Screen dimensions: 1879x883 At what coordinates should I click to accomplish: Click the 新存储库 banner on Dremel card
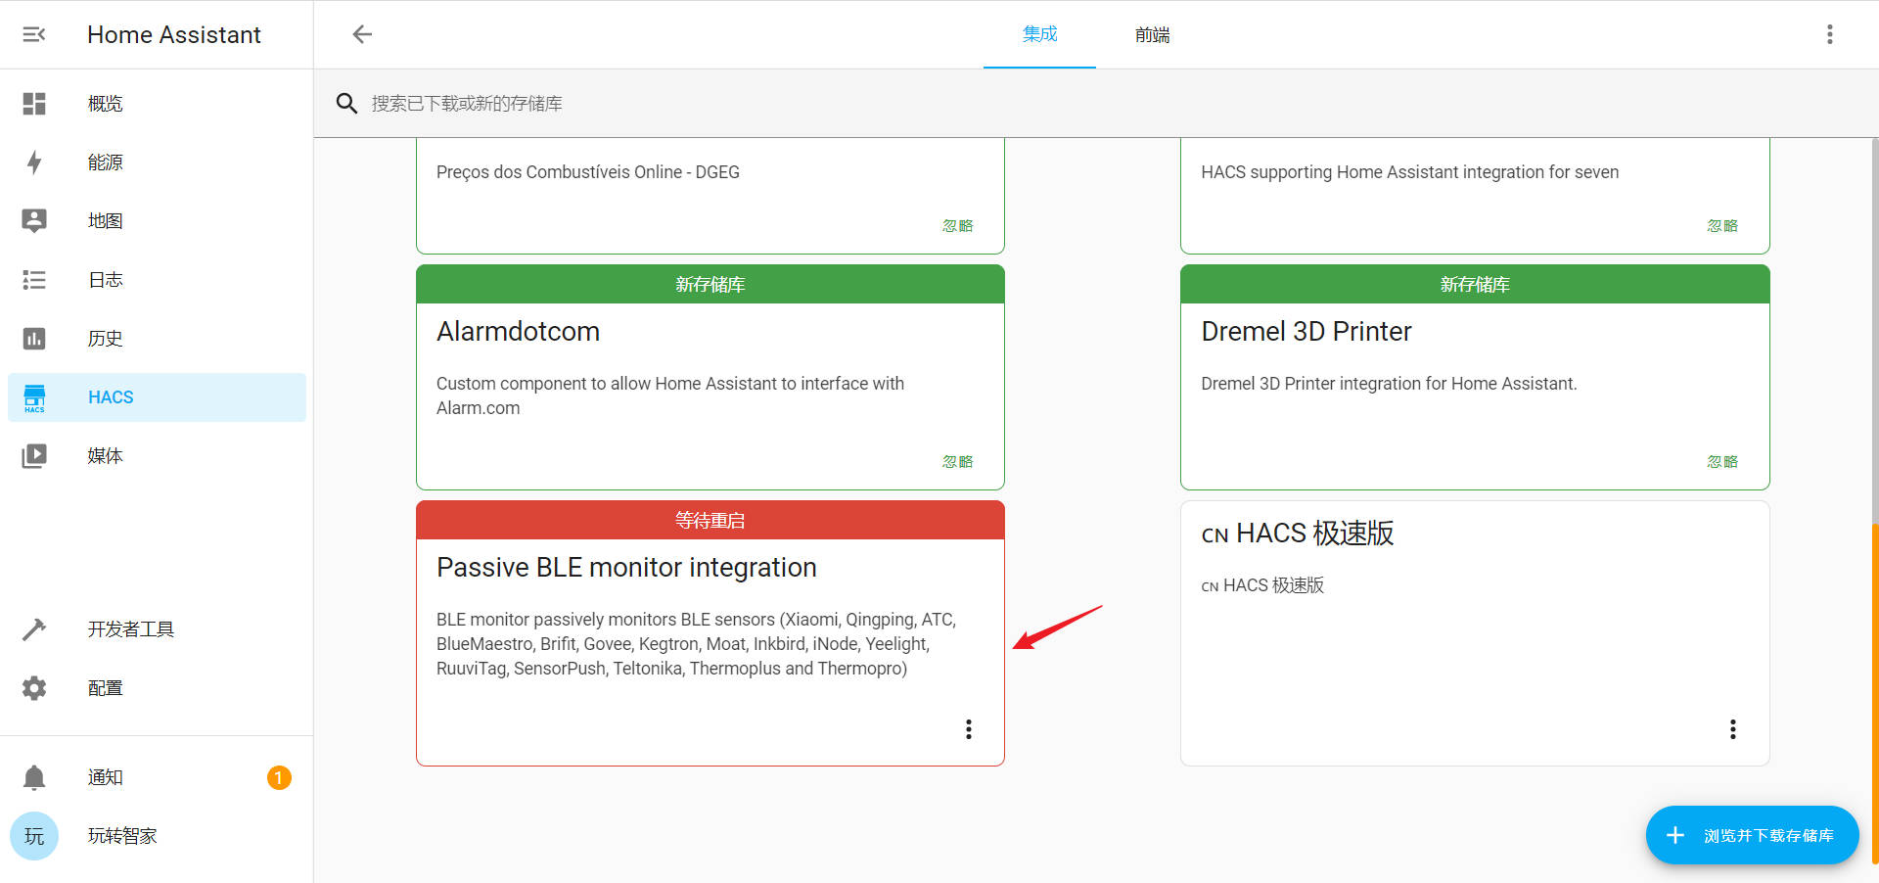pyautogui.click(x=1475, y=284)
